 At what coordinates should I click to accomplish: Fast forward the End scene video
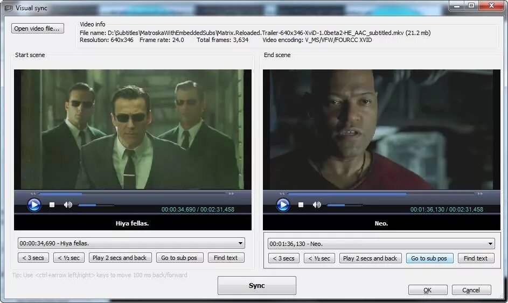pyautogui.click(x=480, y=194)
